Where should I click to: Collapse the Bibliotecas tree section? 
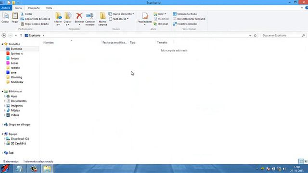click(2, 91)
